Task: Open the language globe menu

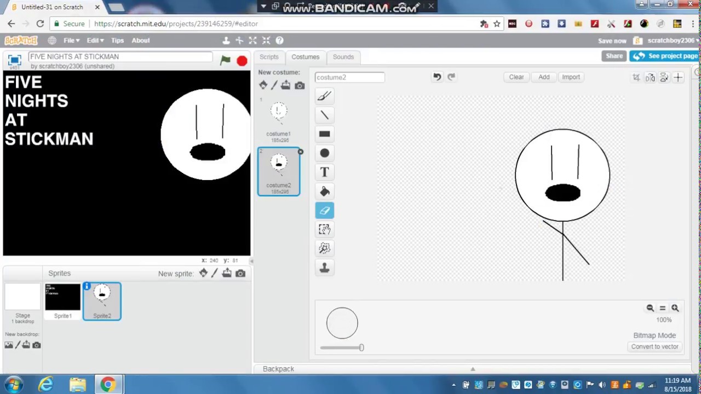Action: click(x=51, y=40)
